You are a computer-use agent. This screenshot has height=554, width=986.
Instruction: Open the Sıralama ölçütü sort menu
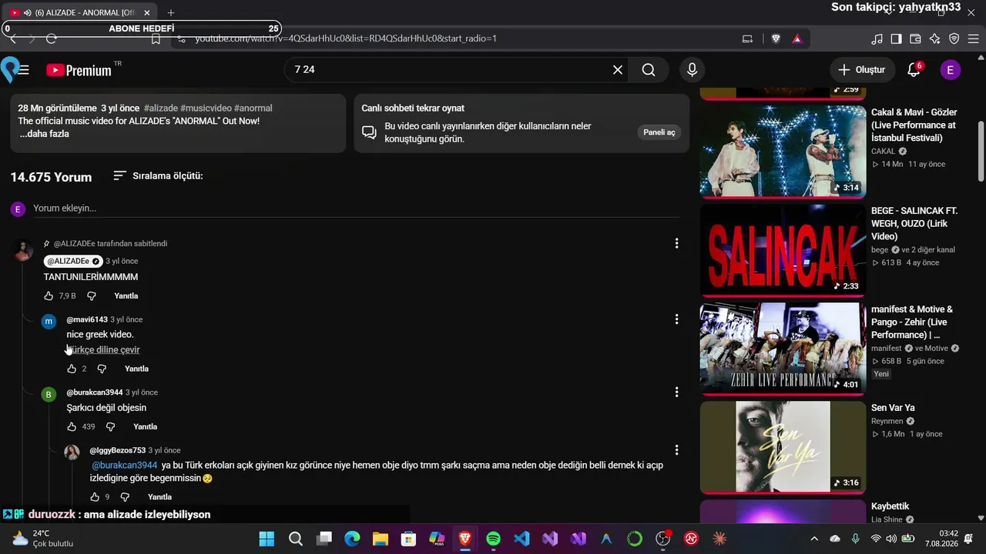click(158, 176)
